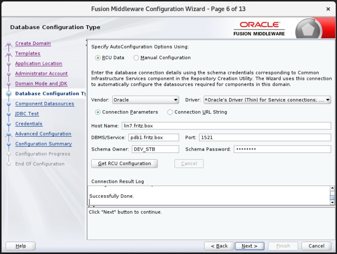Viewport: 337px width, 254px height.
Task: Click the "Successfully Done." log line
Action: point(112,196)
